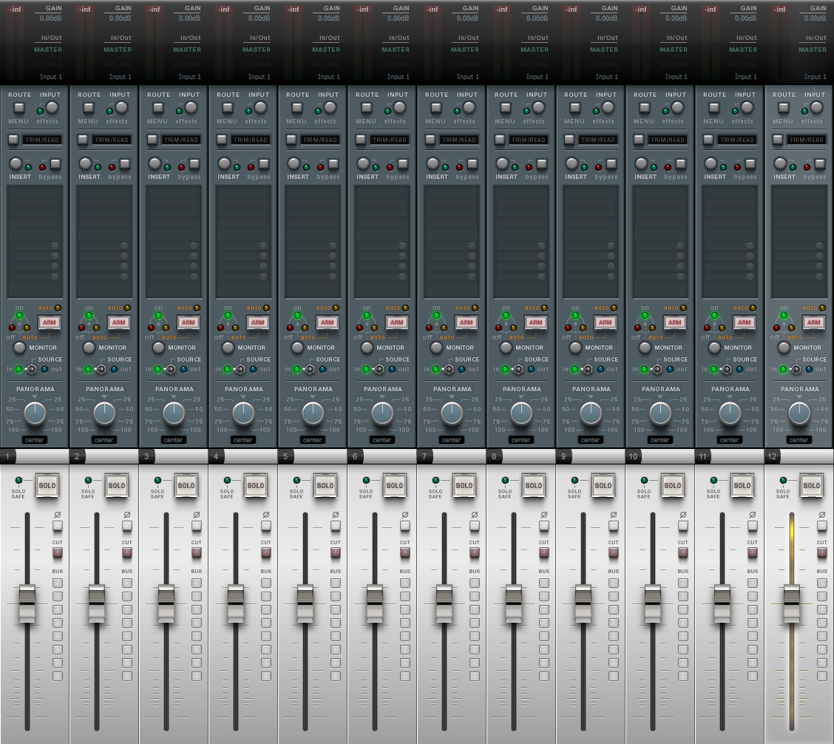Image resolution: width=834 pixels, height=744 pixels.
Task: Click channel 4's auto LED above ARM
Action: click(266, 308)
